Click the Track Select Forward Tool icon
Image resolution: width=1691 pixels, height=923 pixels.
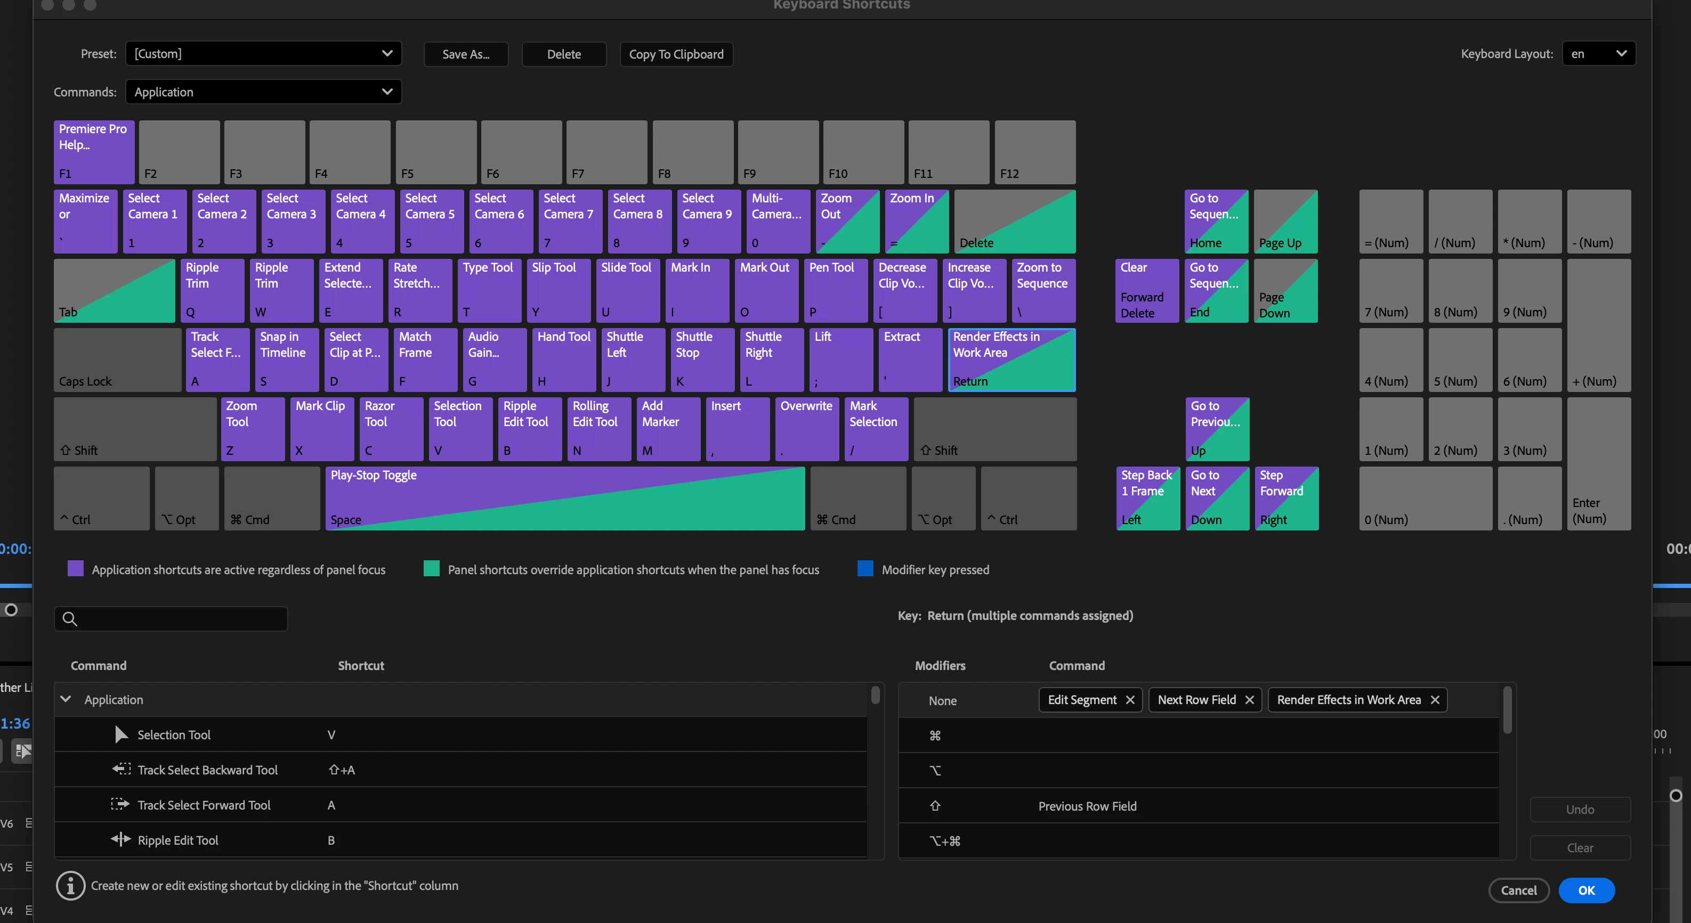tap(120, 804)
